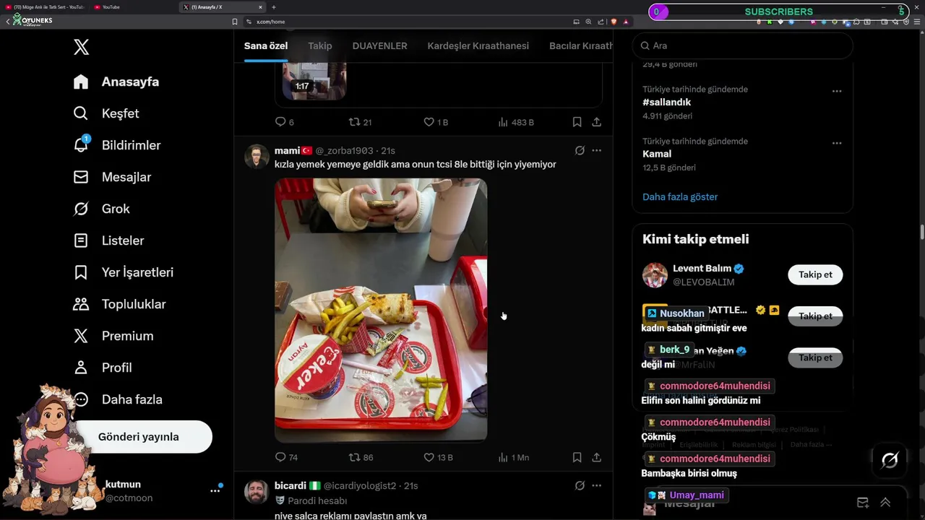Screen dimensions: 925x520
Task: Open a new browser tab
Action: click(274, 7)
